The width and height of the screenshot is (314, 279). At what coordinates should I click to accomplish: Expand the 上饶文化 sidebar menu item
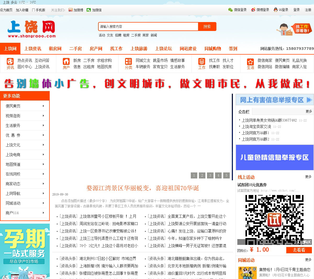[25, 145]
